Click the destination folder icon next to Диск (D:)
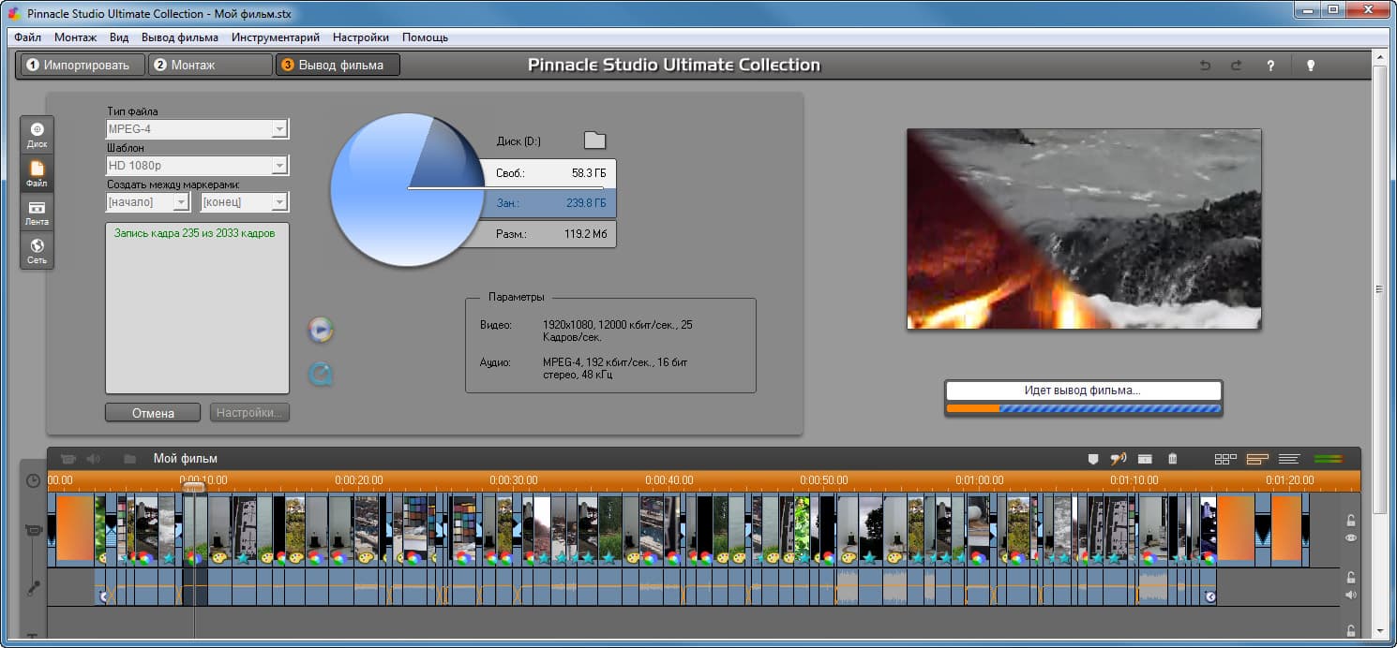Screen dimensions: 1397x648 pos(594,141)
